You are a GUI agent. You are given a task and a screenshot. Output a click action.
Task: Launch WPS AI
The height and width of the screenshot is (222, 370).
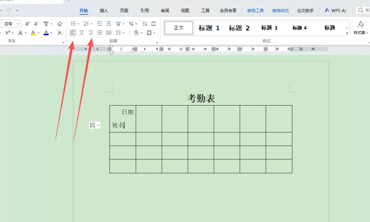pos(335,10)
